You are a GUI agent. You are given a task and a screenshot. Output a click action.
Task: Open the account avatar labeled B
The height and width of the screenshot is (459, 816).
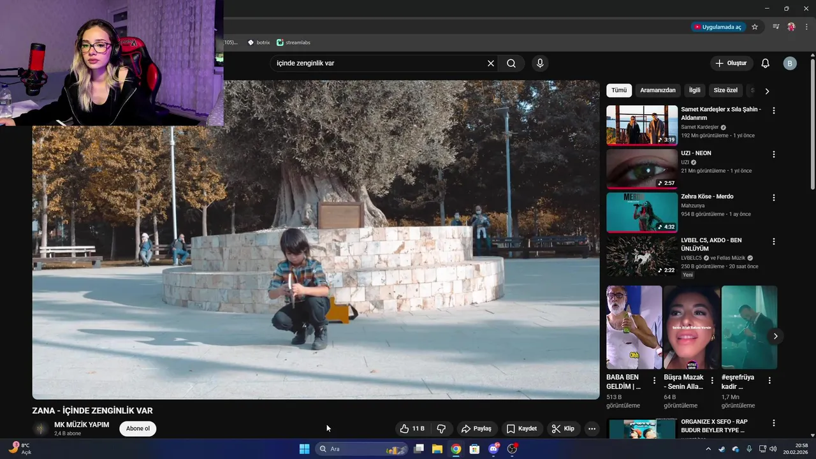click(x=790, y=63)
